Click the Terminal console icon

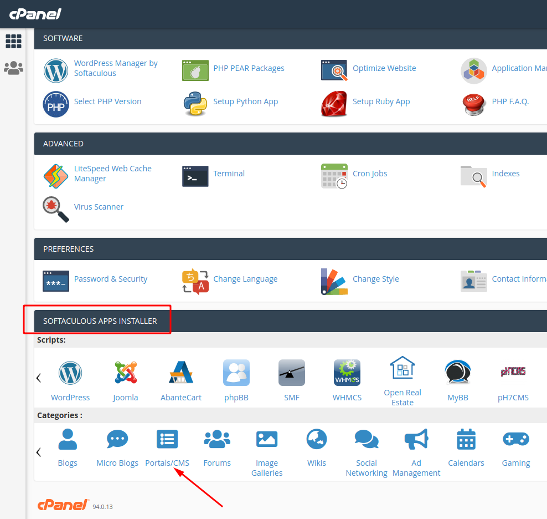pyautogui.click(x=195, y=176)
